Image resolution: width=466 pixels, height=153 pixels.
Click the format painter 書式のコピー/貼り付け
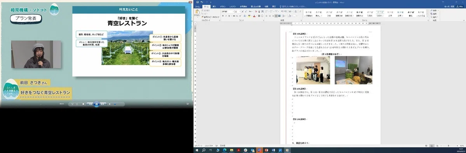(x=210, y=17)
